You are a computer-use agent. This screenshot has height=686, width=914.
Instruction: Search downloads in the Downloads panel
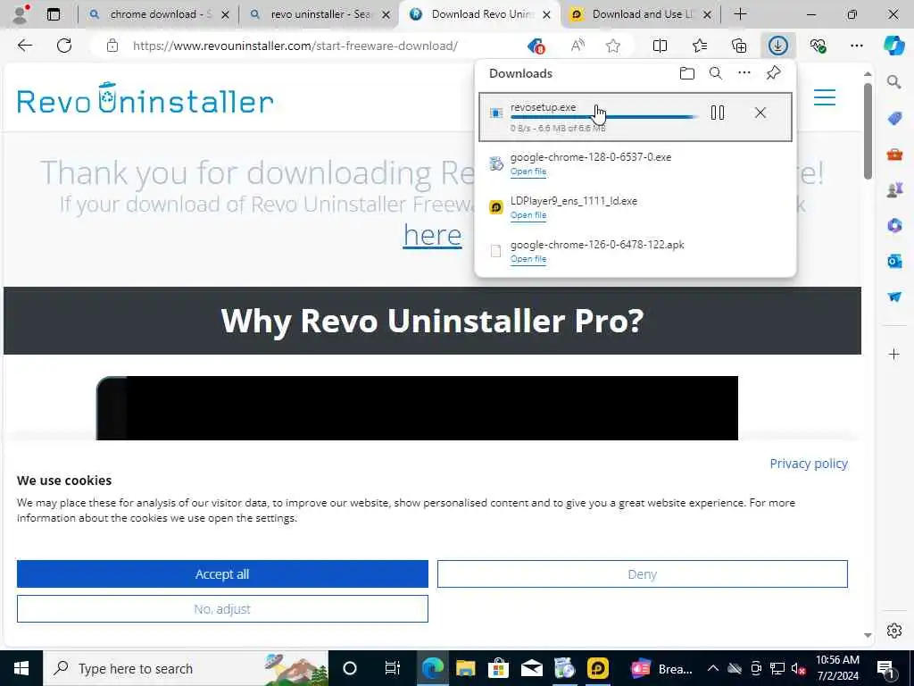(x=716, y=73)
